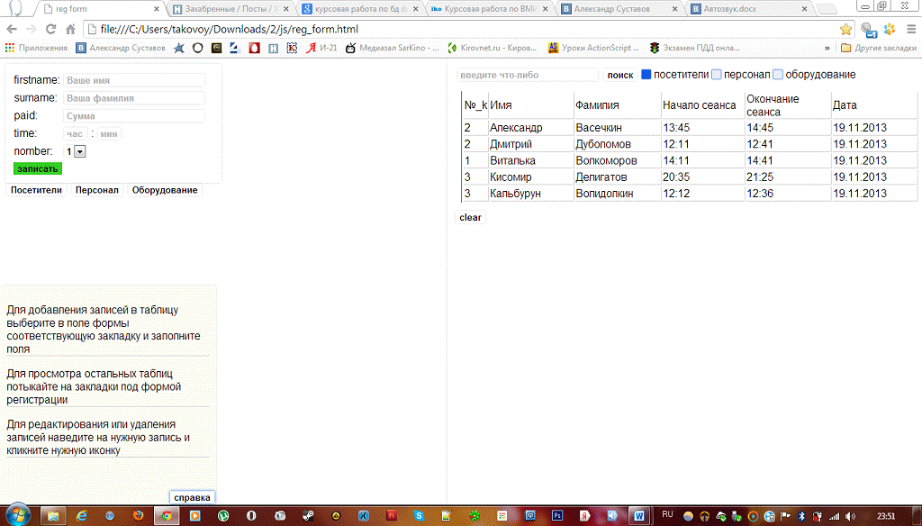Switch to the Автозвук.docx tab
Viewport: 922px width, 526px height.
tap(750, 9)
